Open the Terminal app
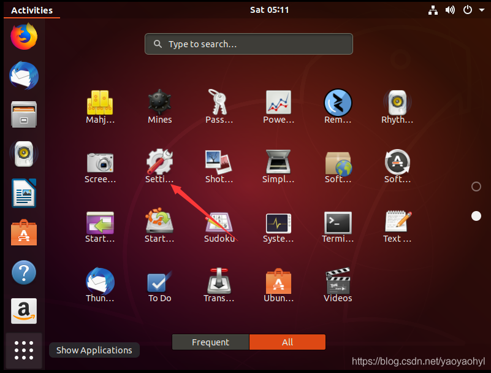 coord(338,226)
